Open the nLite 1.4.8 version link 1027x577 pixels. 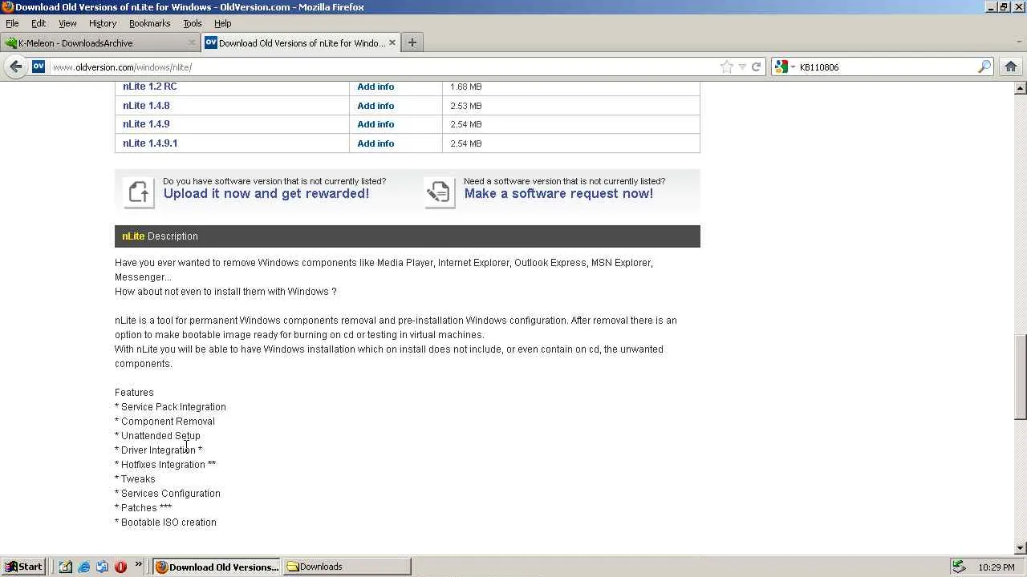146,106
